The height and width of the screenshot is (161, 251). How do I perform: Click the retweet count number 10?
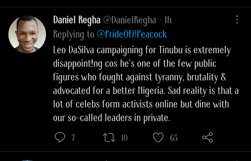pyautogui.click(x=124, y=138)
